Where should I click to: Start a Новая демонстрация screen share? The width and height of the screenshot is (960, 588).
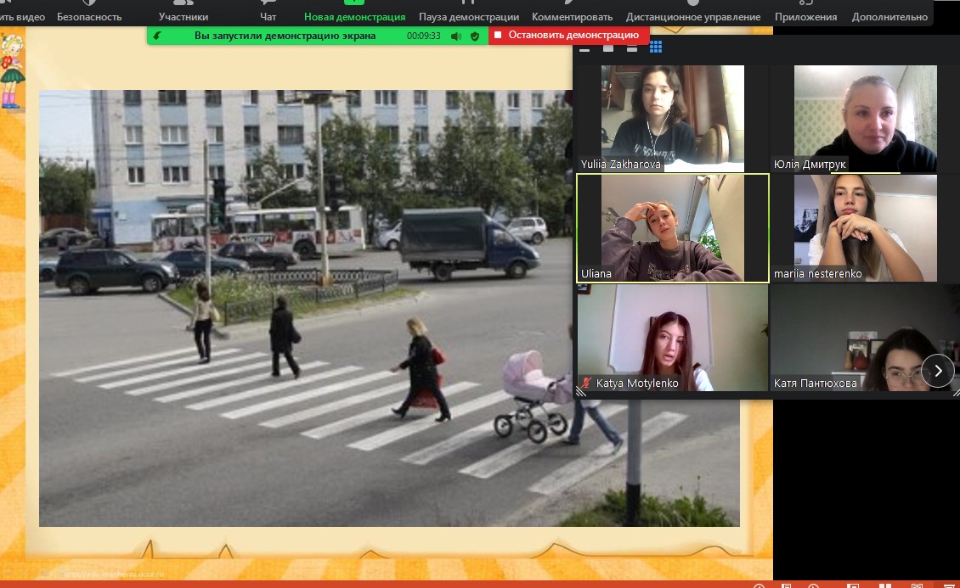click(x=354, y=12)
